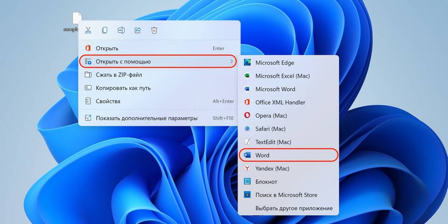Screen dimensions: 448x224
Task: Choose Office XML Handler
Action: tap(288, 102)
